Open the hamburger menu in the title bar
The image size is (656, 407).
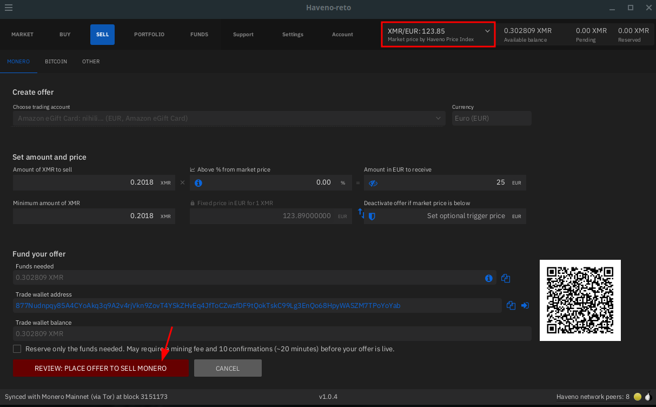point(8,8)
